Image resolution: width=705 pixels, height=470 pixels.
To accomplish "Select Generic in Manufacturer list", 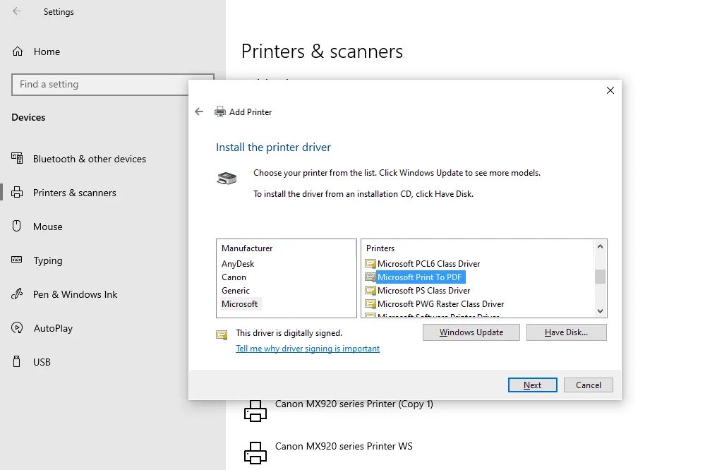I will (236, 291).
